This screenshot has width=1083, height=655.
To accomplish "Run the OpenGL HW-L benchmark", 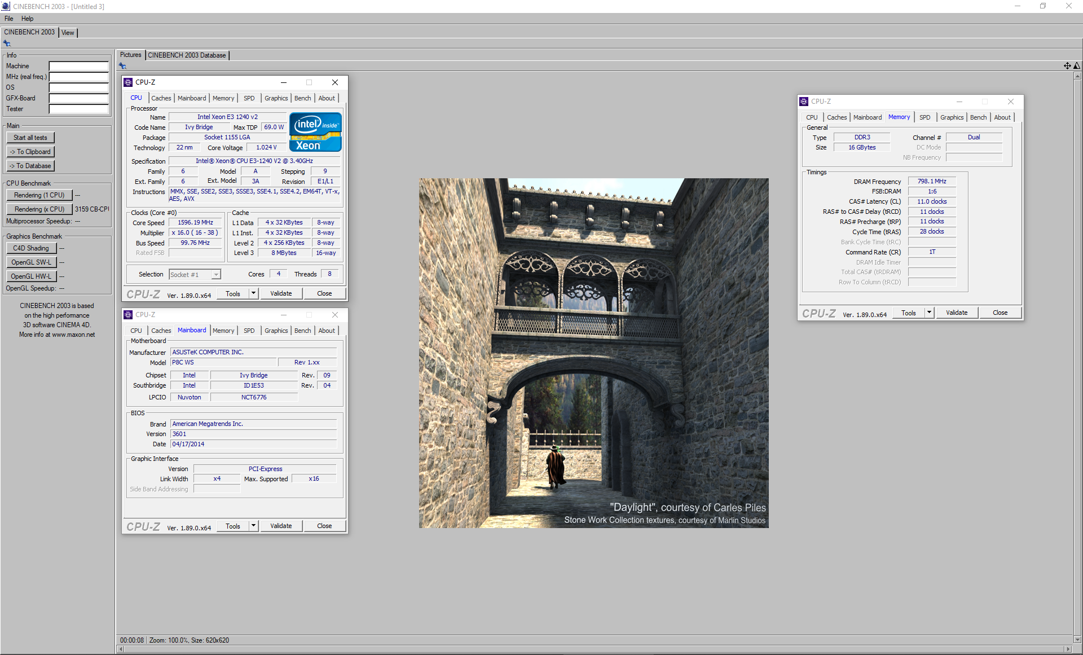I will [x=31, y=276].
